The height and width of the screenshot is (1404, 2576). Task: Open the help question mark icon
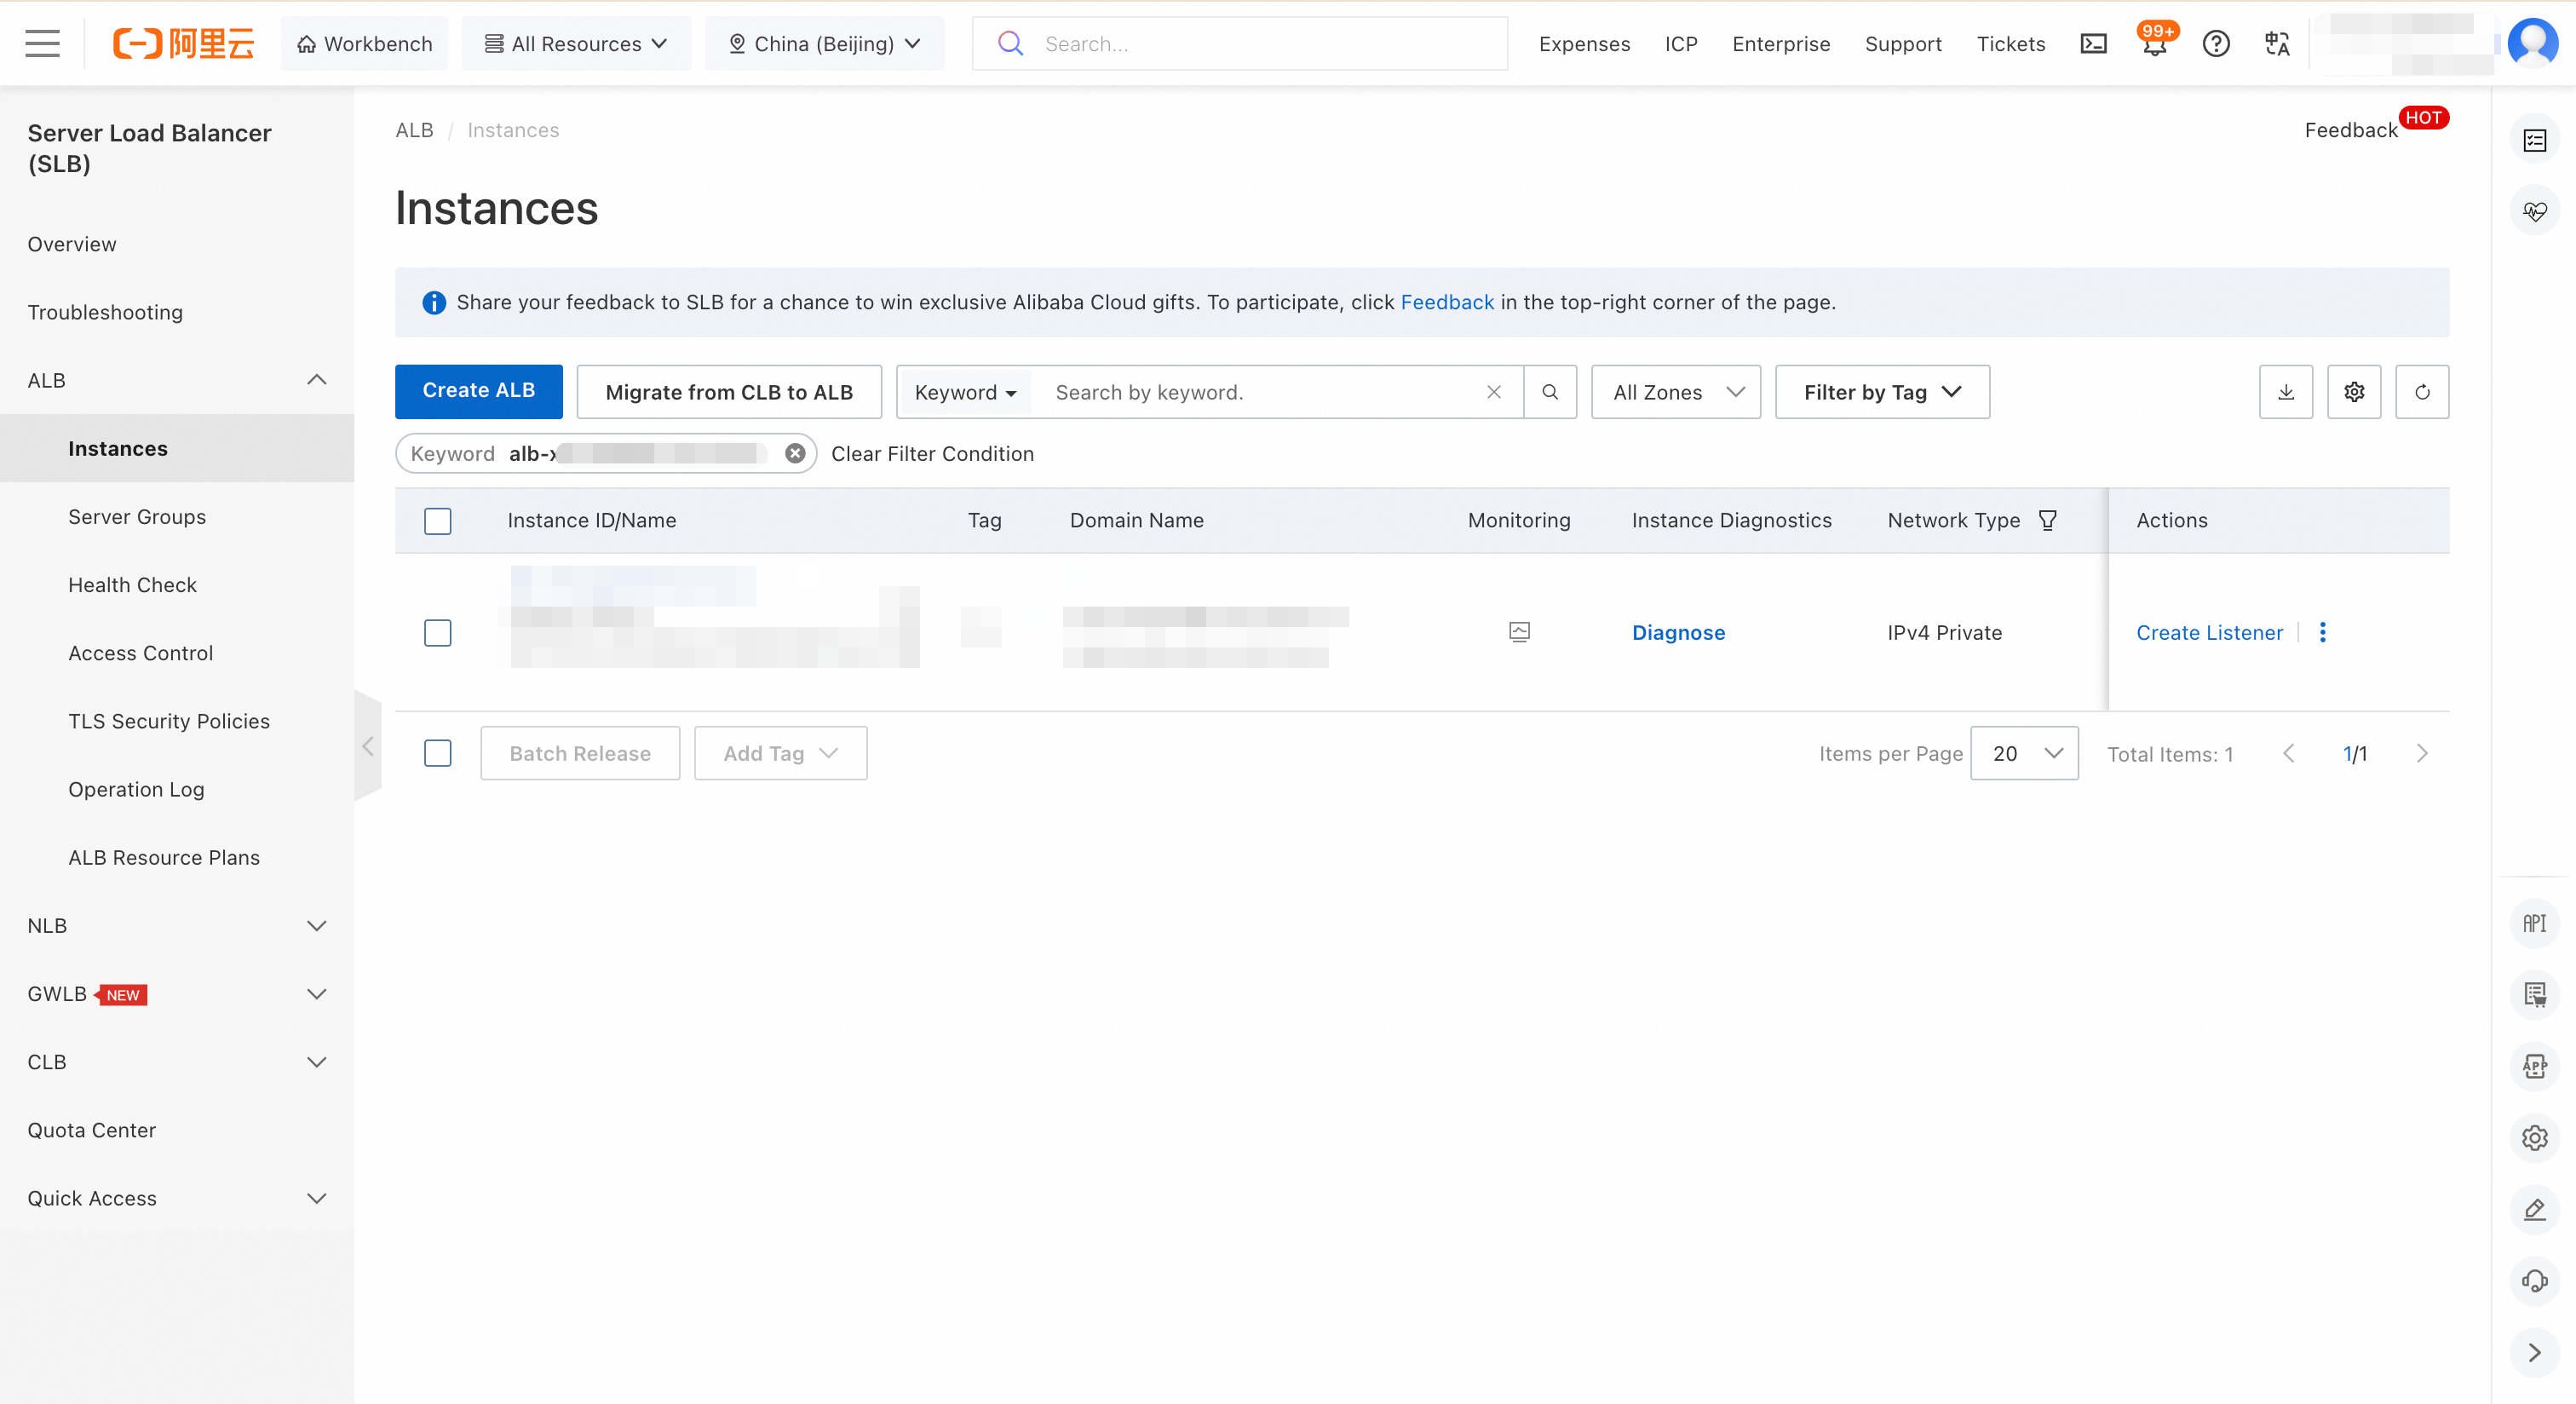(x=2216, y=43)
